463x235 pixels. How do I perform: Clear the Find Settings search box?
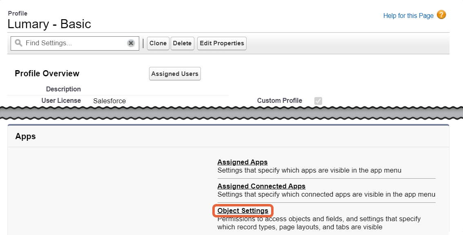tap(131, 43)
